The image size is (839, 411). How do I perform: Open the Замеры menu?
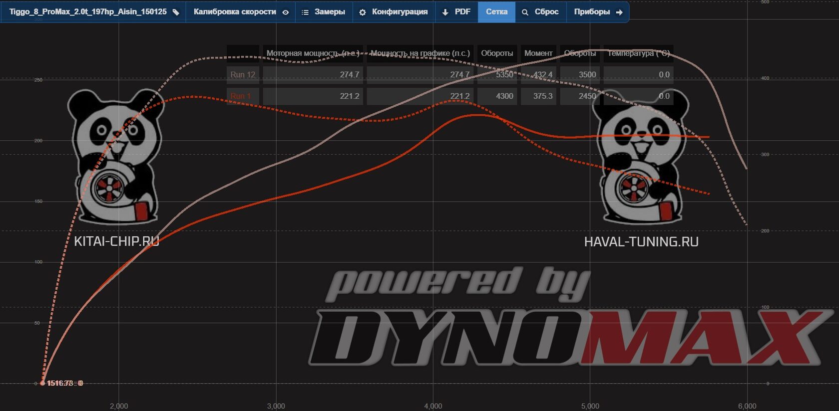[x=324, y=11]
